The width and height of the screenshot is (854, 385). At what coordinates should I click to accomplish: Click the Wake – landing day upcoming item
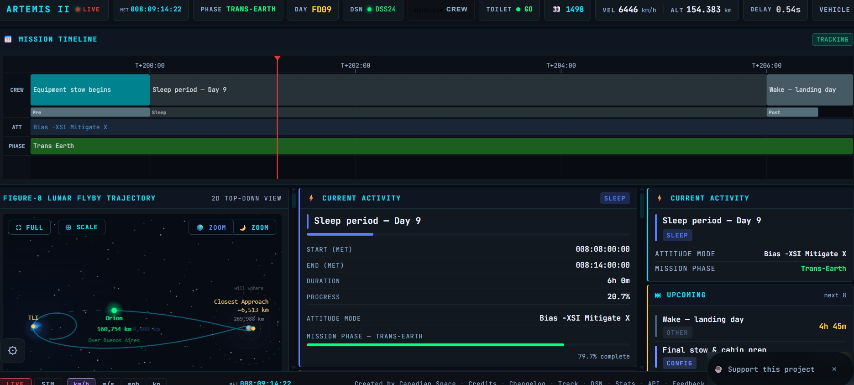703,320
